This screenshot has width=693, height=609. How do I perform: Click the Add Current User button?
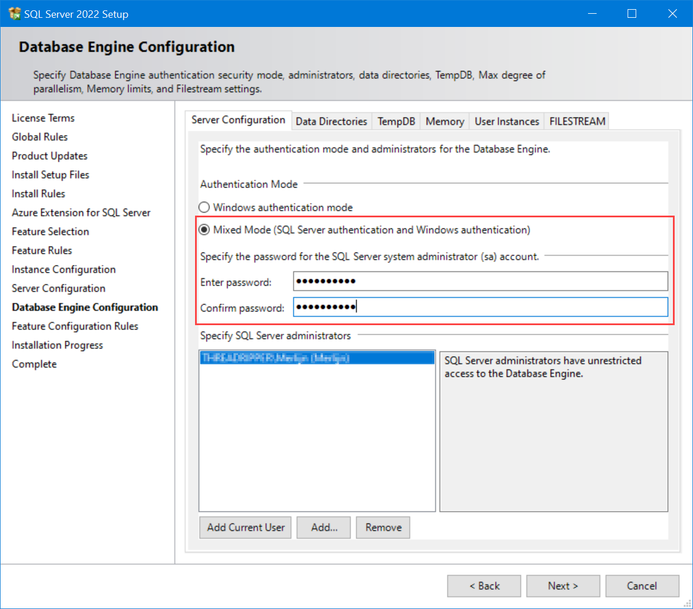(245, 527)
